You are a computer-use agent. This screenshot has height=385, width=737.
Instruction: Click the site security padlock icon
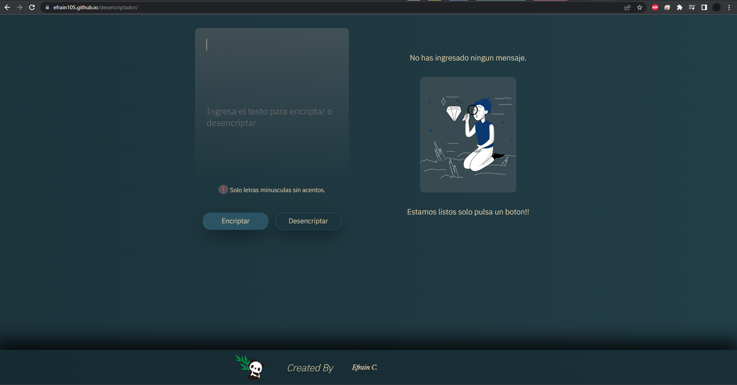pyautogui.click(x=47, y=7)
